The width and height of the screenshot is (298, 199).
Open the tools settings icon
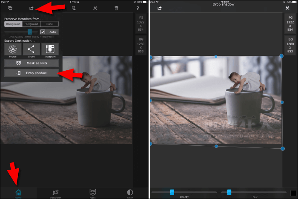95,8
